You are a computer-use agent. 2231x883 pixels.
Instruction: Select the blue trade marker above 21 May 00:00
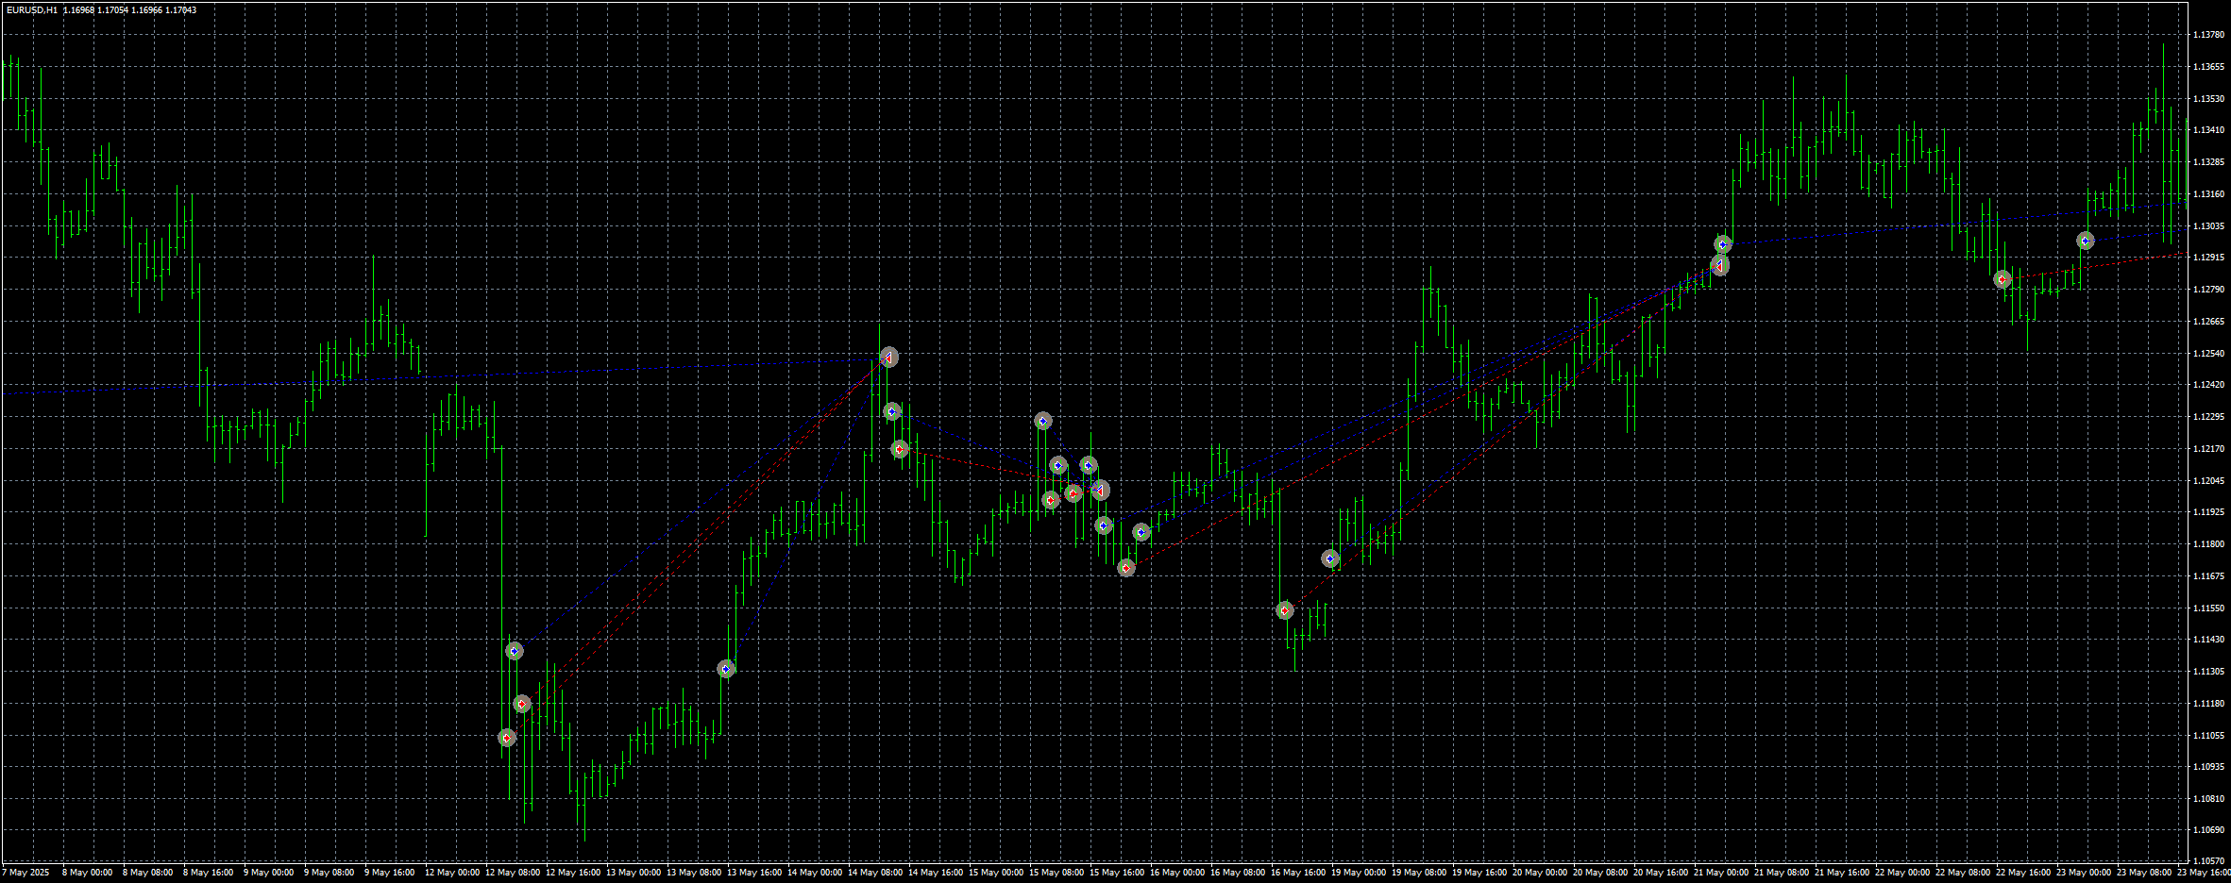point(1723,244)
